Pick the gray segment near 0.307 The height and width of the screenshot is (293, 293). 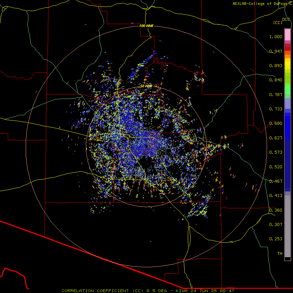pyautogui.click(x=287, y=226)
